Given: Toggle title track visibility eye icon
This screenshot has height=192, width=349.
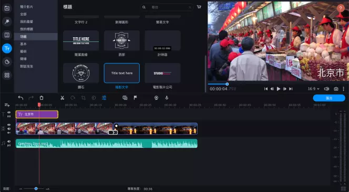Looking at the screenshot, I should point(9,113).
